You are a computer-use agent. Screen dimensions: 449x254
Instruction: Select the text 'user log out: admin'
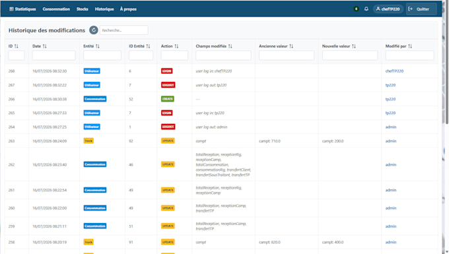pyautogui.click(x=211, y=127)
